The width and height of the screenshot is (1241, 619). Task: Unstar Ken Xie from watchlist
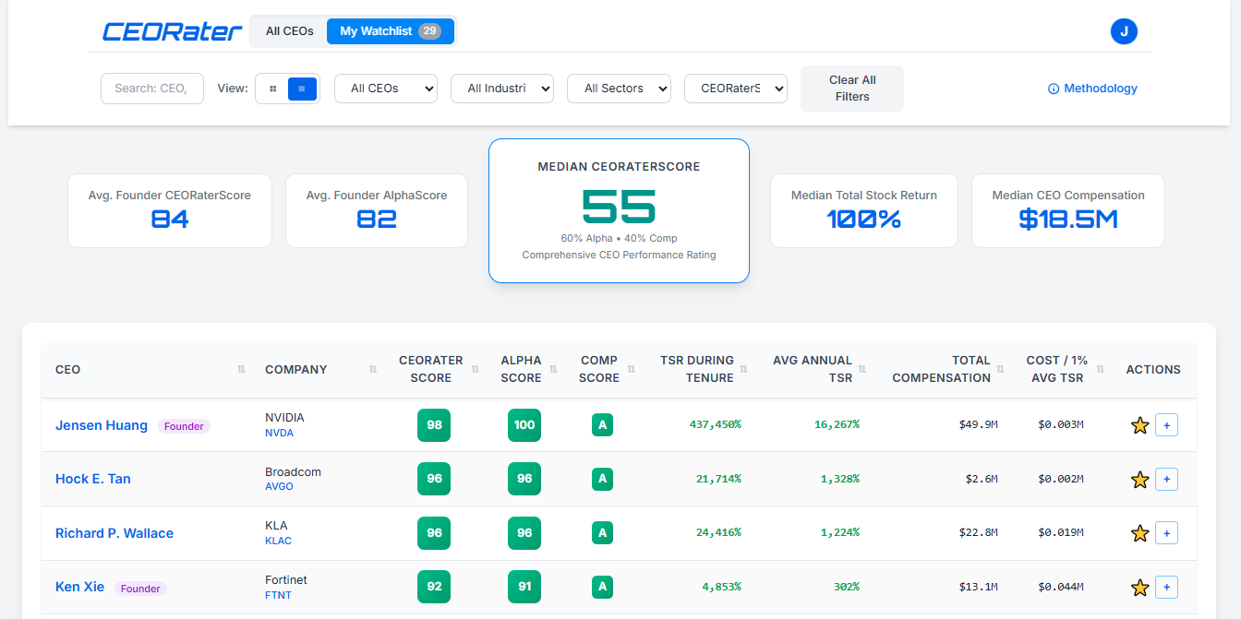click(x=1139, y=588)
